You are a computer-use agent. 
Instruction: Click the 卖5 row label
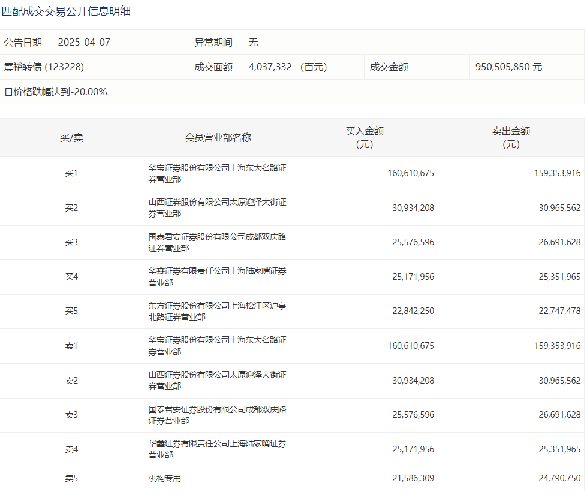71,478
